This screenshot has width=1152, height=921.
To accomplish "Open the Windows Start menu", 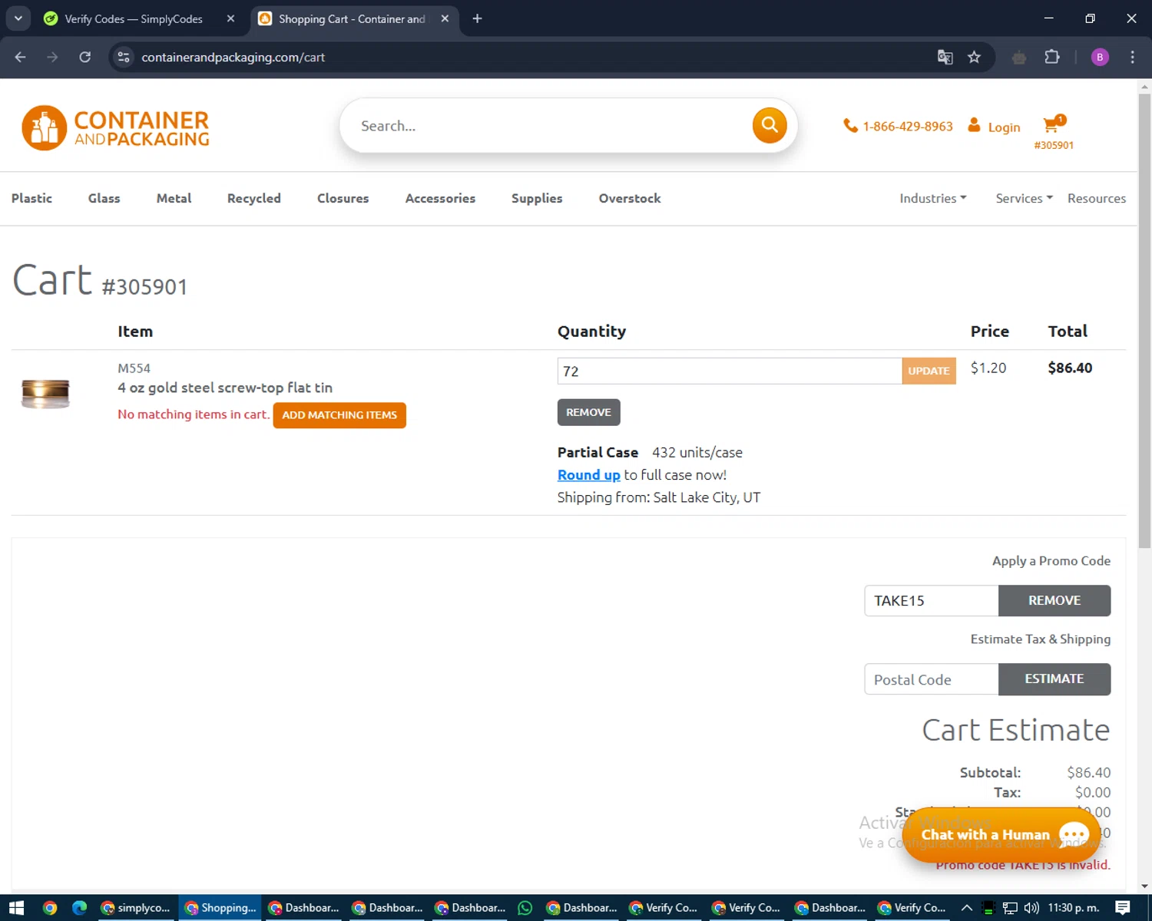I will pos(16,908).
